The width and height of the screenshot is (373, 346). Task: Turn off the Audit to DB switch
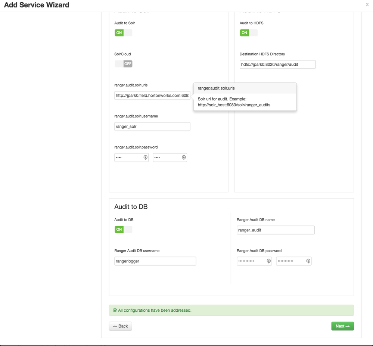pos(123,230)
